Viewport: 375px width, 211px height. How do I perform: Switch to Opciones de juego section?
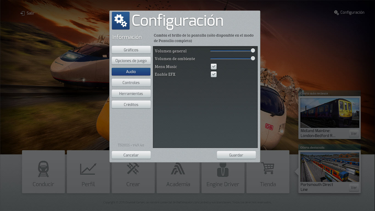(x=131, y=61)
